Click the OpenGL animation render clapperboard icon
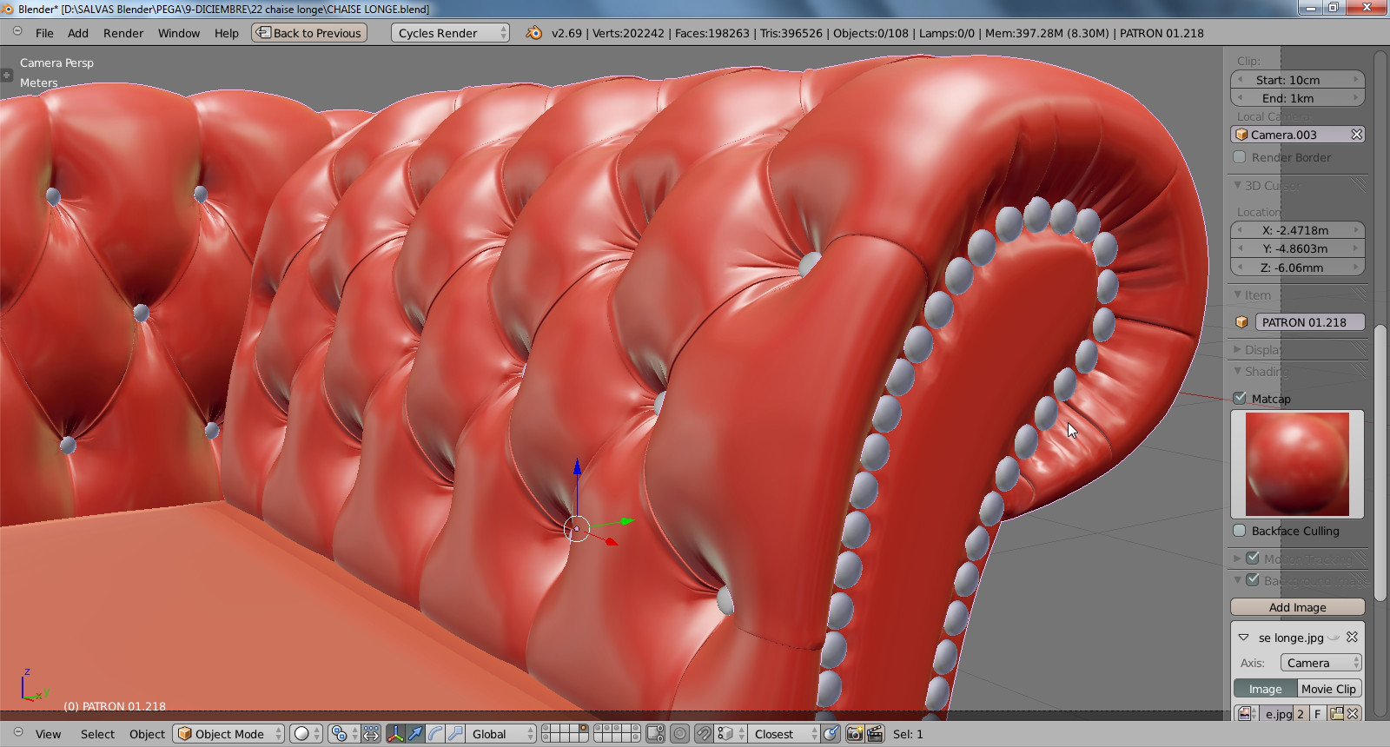The height and width of the screenshot is (747, 1390). coord(875,734)
